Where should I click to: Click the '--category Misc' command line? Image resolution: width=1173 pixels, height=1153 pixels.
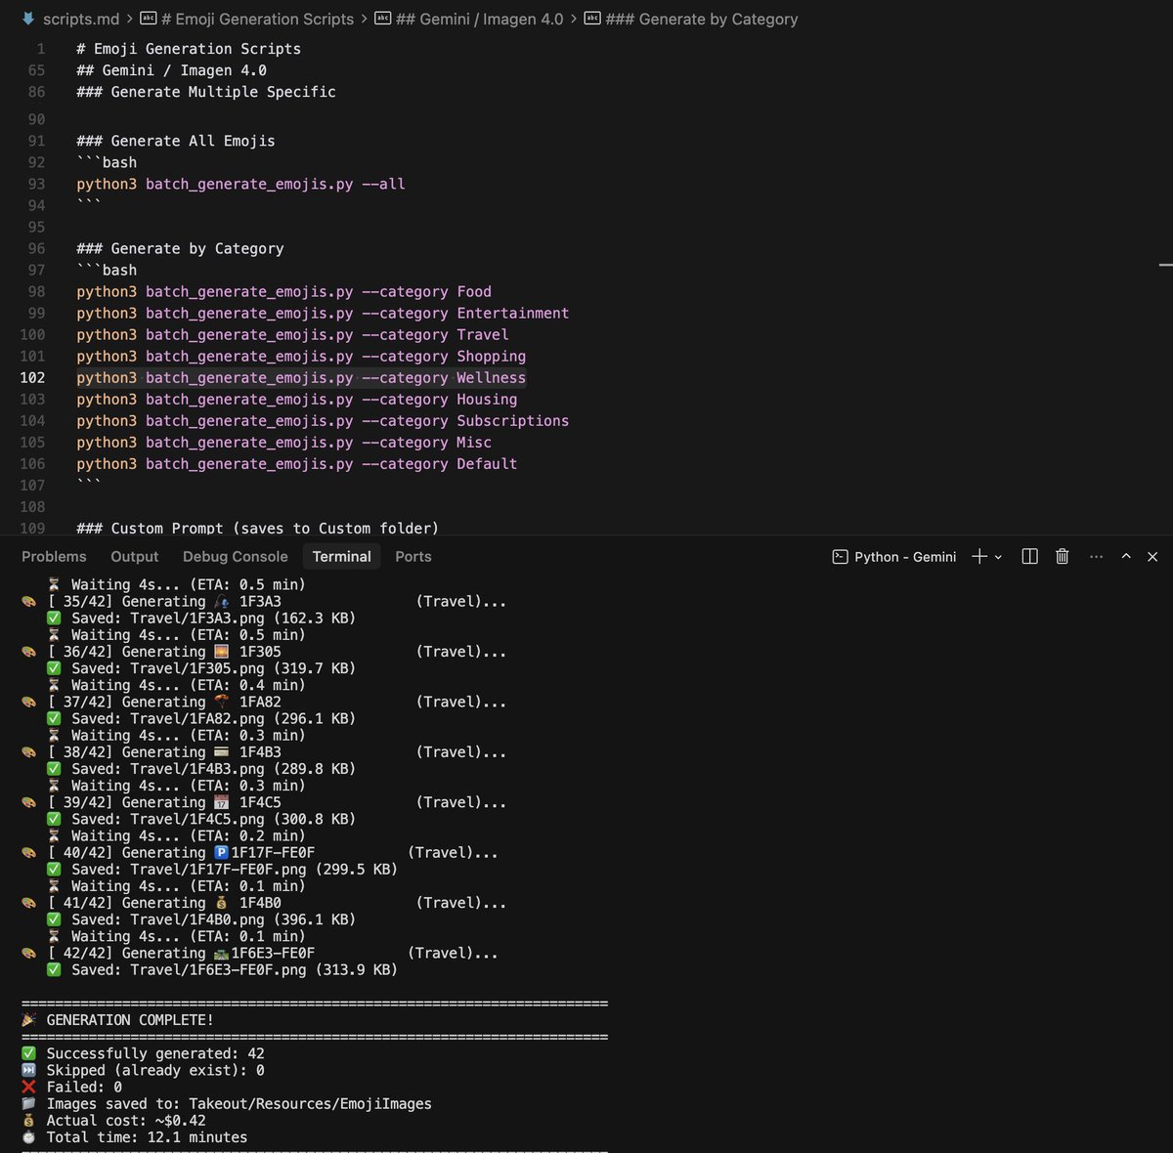click(284, 443)
